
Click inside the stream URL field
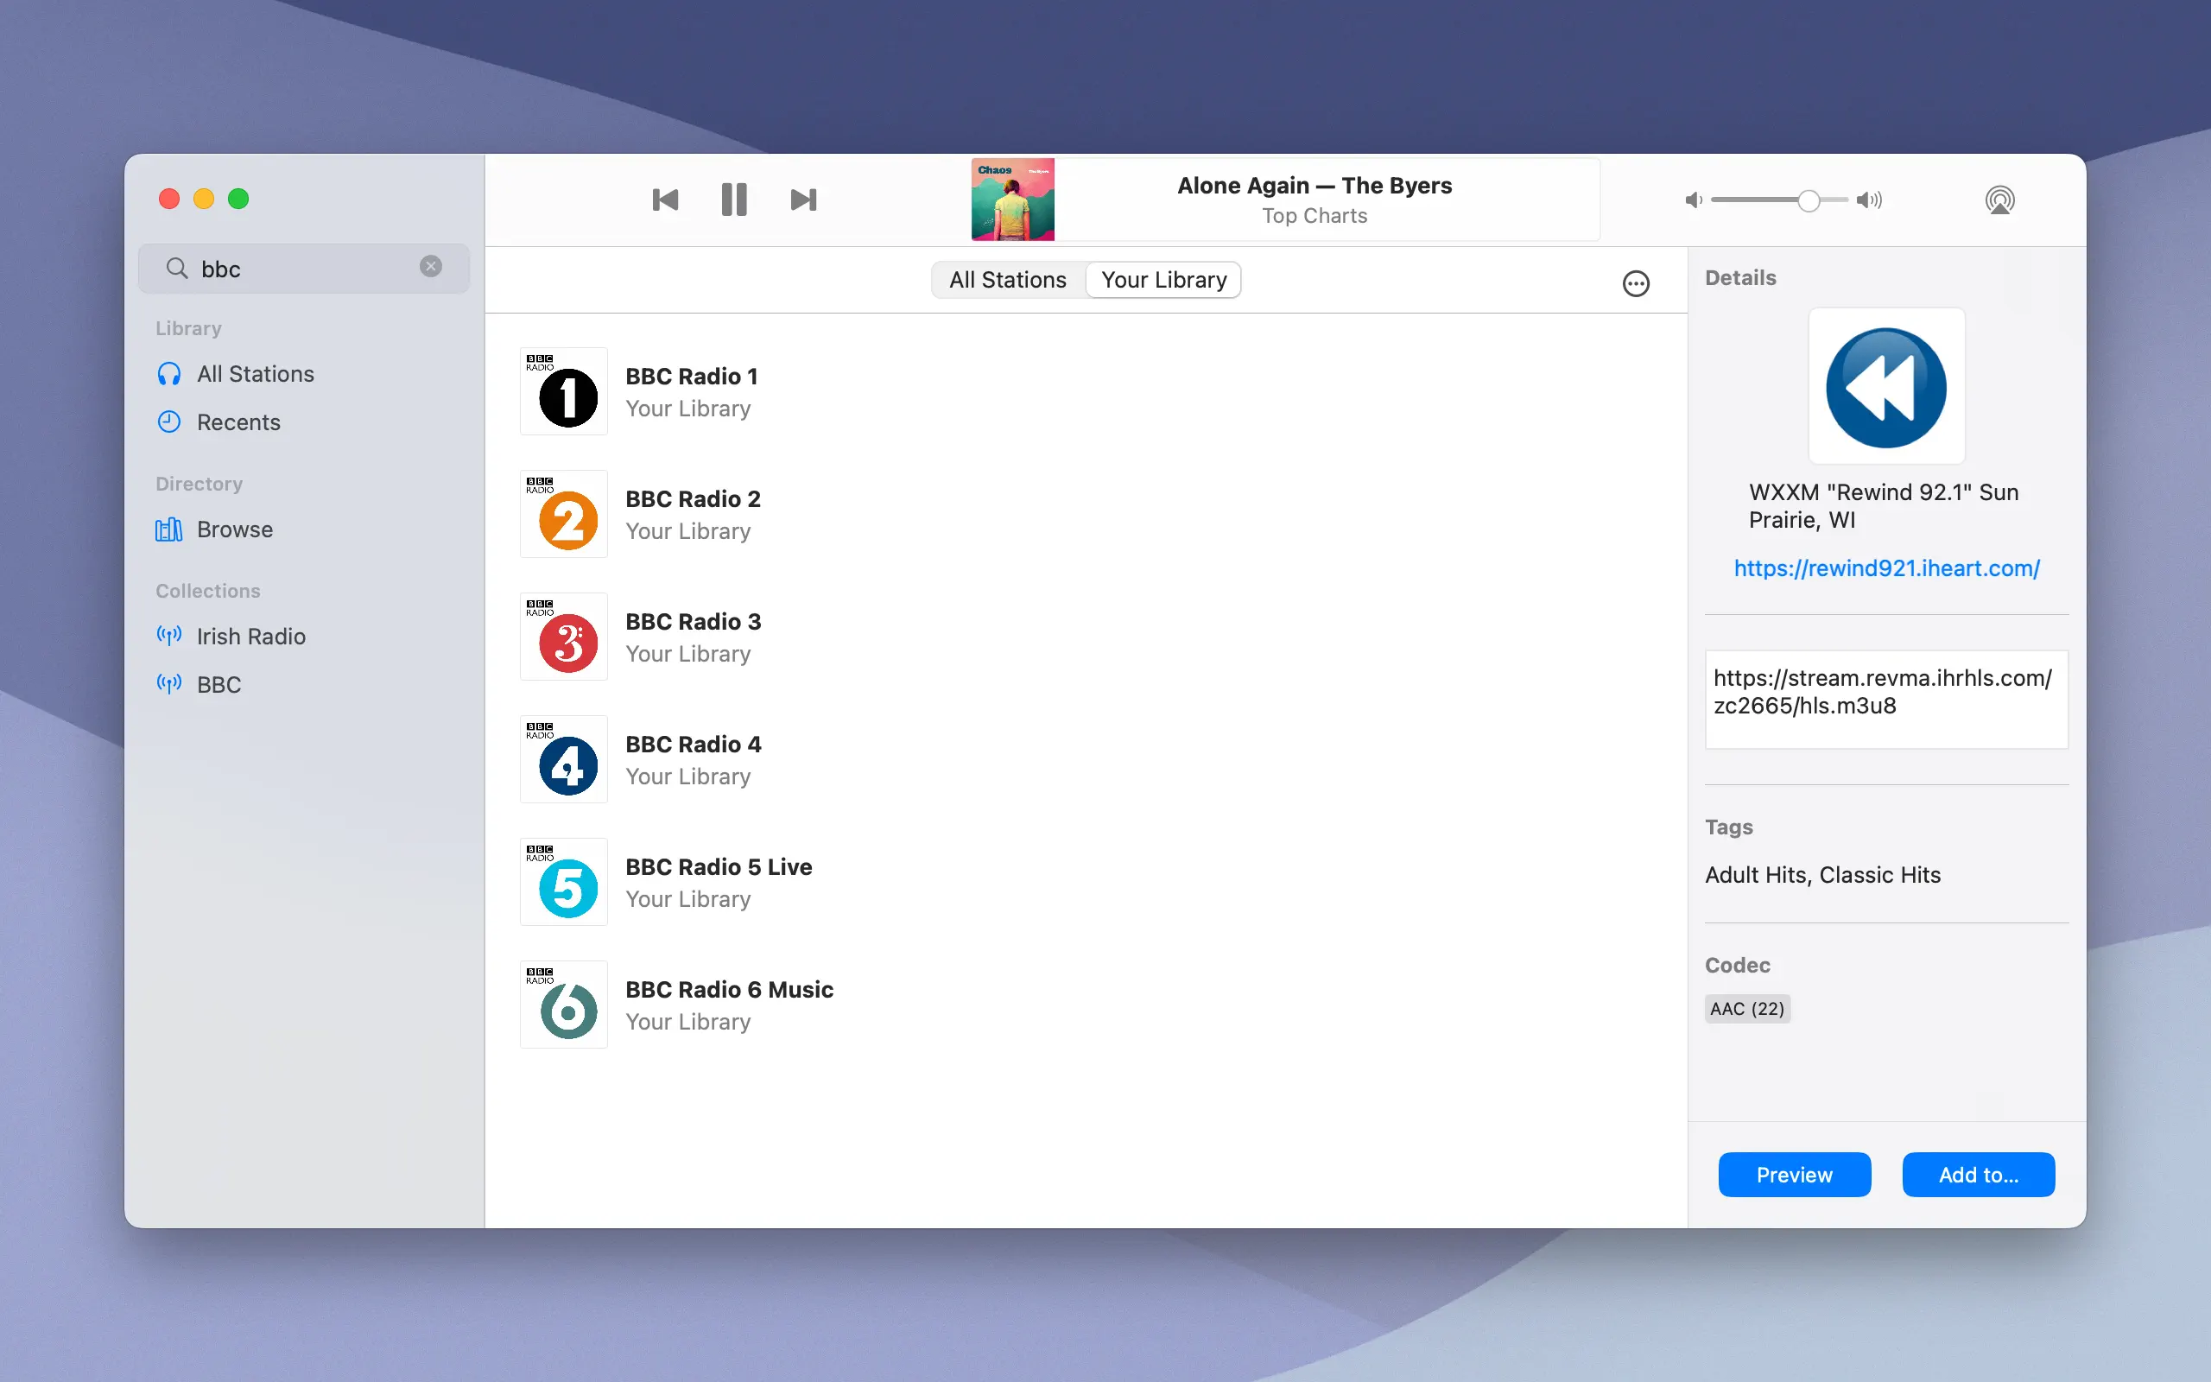(x=1885, y=700)
